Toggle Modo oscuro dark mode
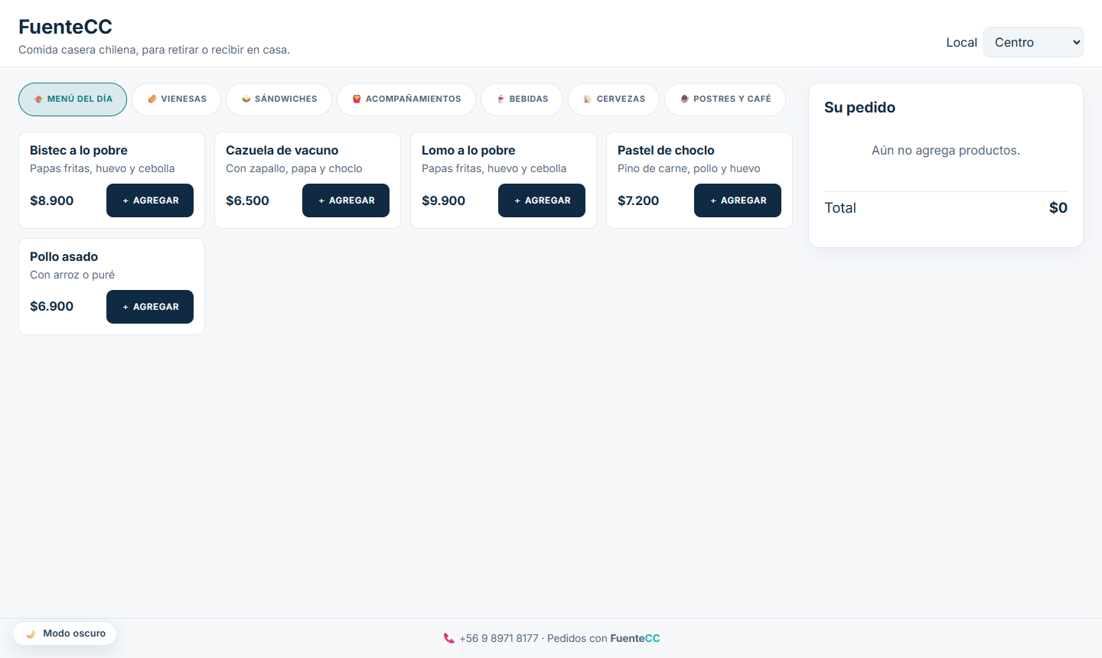1102x658 pixels. [x=65, y=634]
